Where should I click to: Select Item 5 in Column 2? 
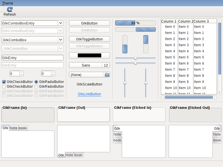pos(184,57)
